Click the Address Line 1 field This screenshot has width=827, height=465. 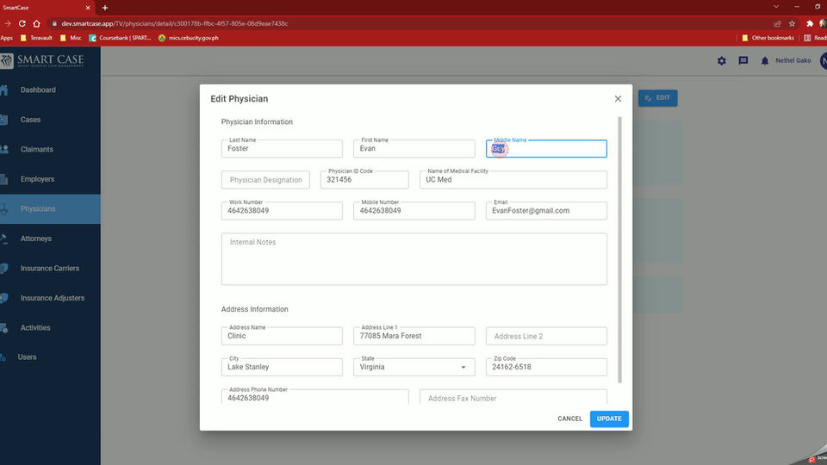[x=414, y=336]
